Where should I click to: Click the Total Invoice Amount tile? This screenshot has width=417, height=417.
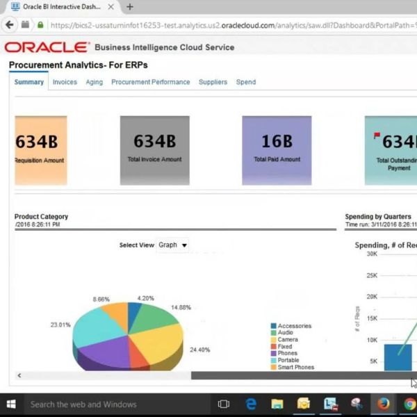click(x=154, y=150)
